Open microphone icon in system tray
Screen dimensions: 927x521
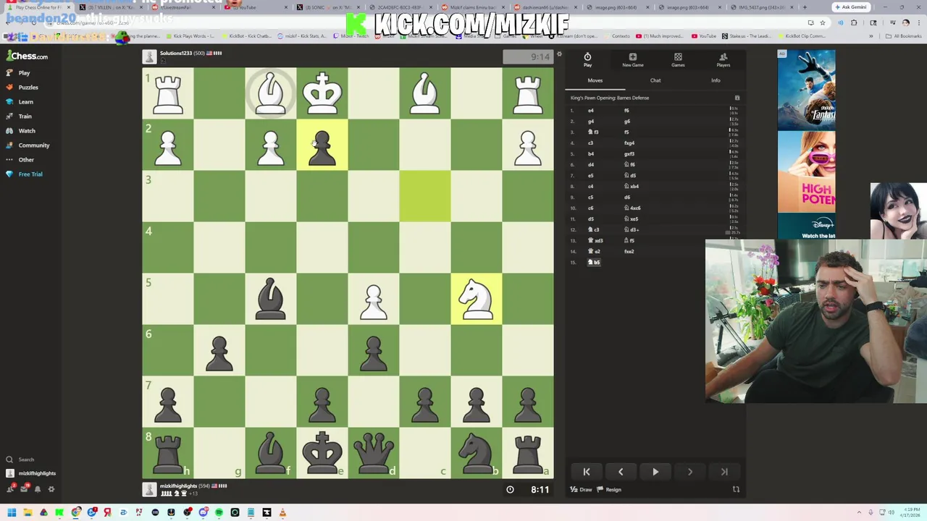click(871, 513)
